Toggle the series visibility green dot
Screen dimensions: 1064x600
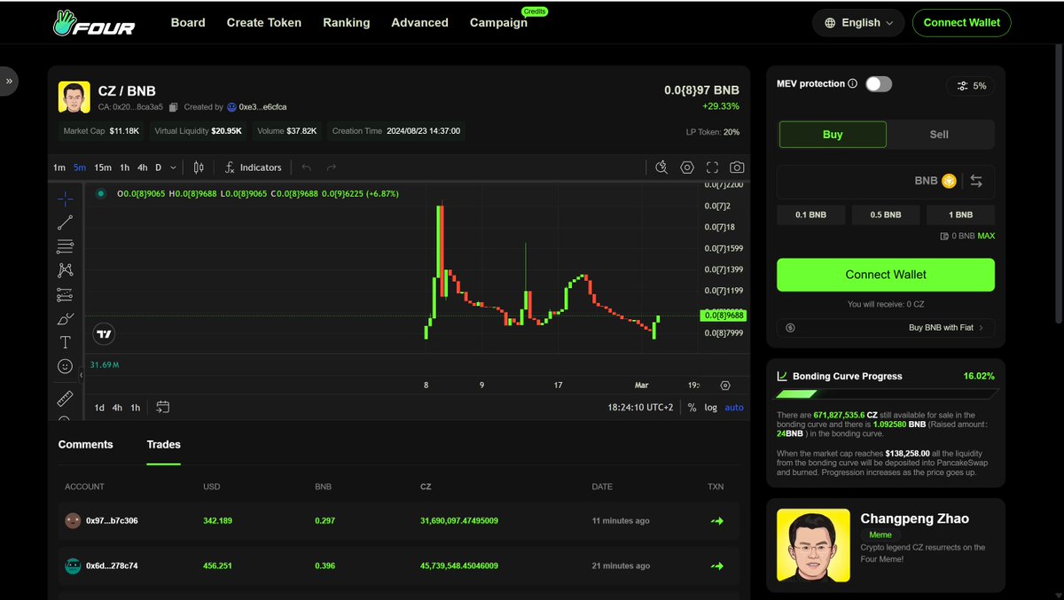(x=101, y=193)
